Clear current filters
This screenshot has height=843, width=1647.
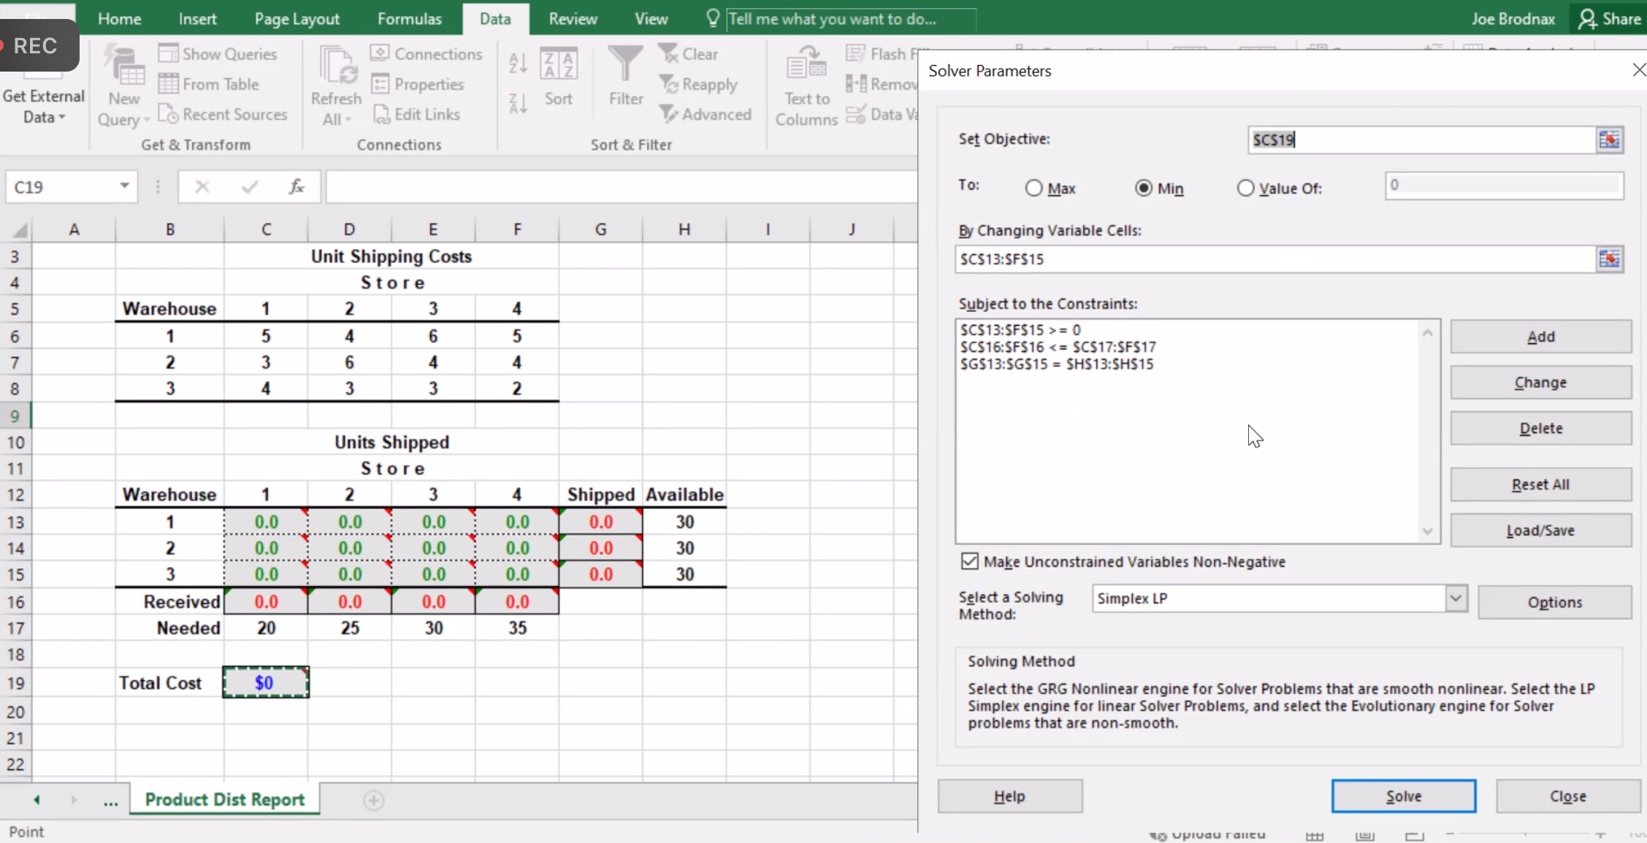689,53
